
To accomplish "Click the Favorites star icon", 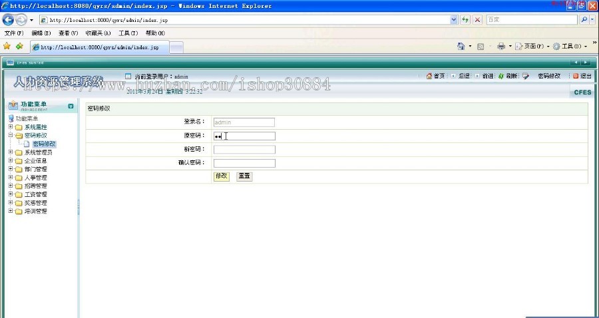I will (x=7, y=46).
